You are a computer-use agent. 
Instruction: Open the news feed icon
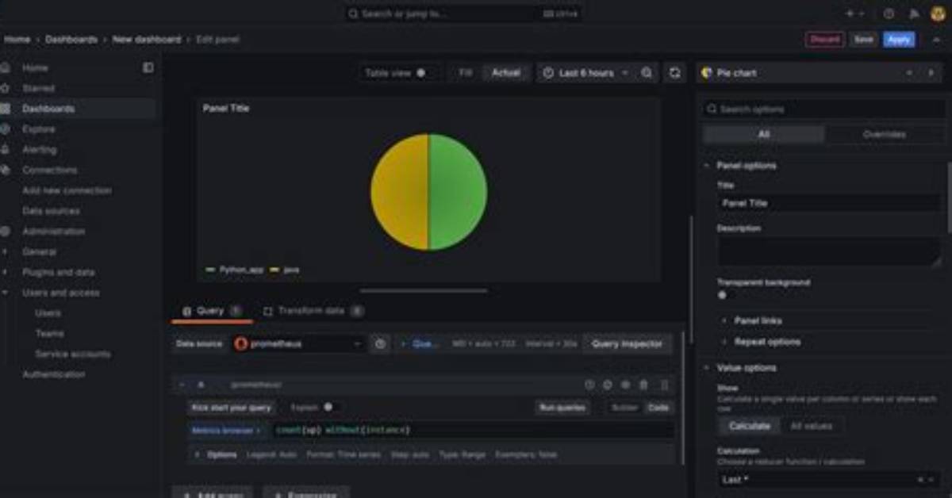click(x=913, y=13)
